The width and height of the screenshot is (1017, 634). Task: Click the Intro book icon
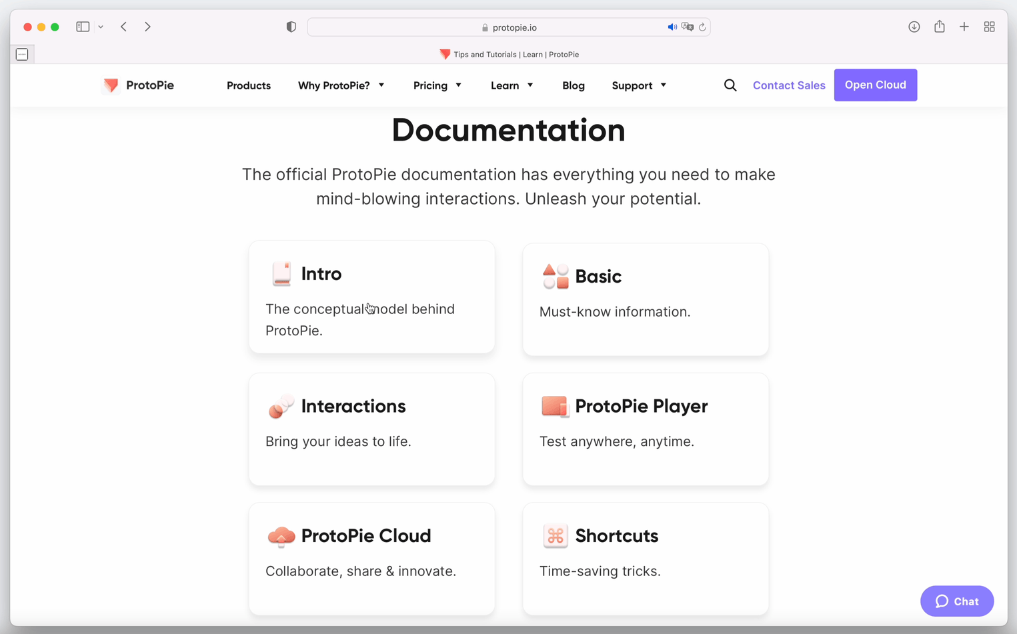tap(281, 274)
